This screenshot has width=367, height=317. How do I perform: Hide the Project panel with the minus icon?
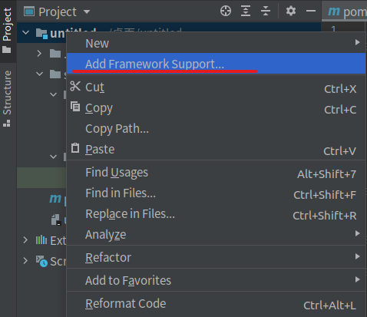pyautogui.click(x=311, y=11)
